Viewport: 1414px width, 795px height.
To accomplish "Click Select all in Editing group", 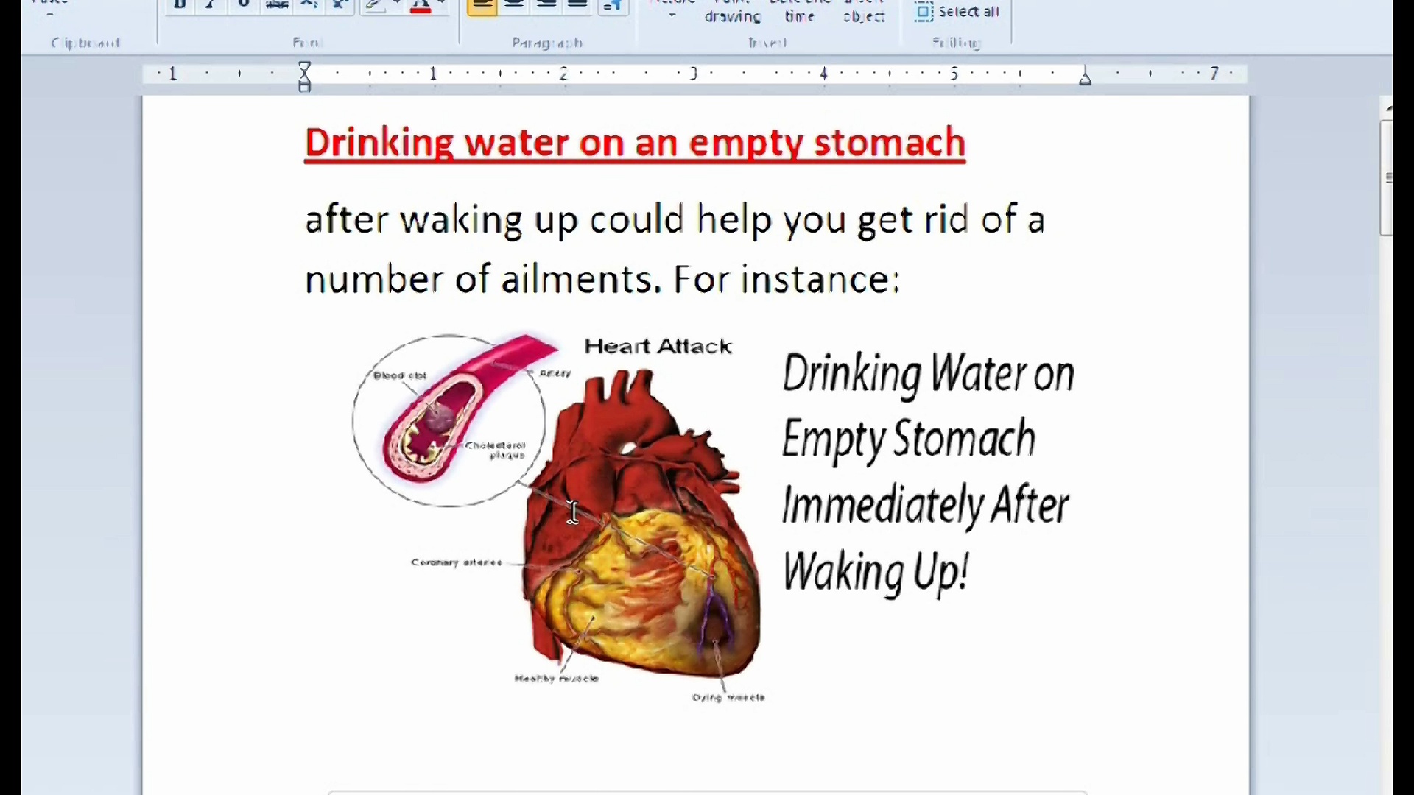I will 957,11.
